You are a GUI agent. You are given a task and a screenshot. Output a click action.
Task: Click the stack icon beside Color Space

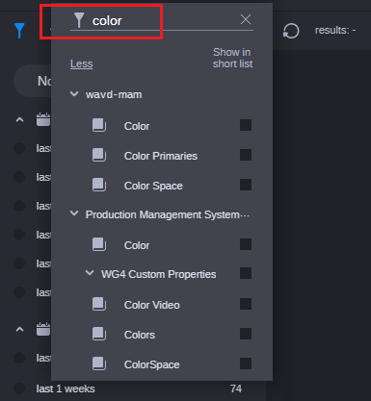[x=99, y=185]
